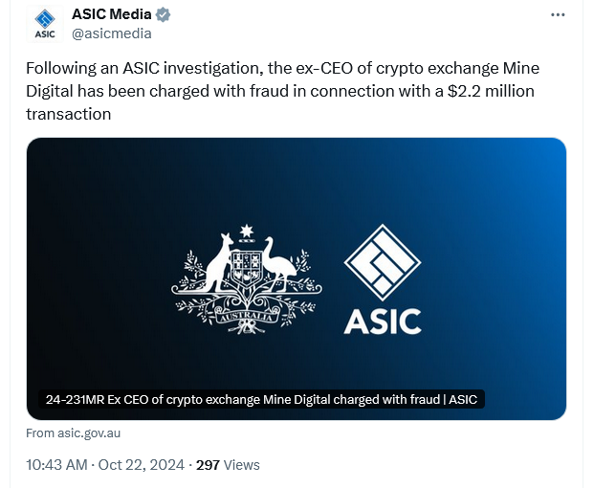Click the white ASIC wordmark in the card
This screenshot has height=488, width=594.
point(383,320)
